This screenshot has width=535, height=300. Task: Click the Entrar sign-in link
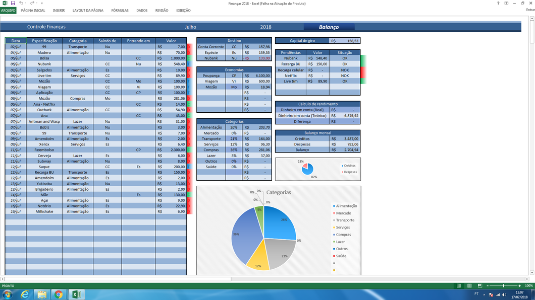point(530,10)
